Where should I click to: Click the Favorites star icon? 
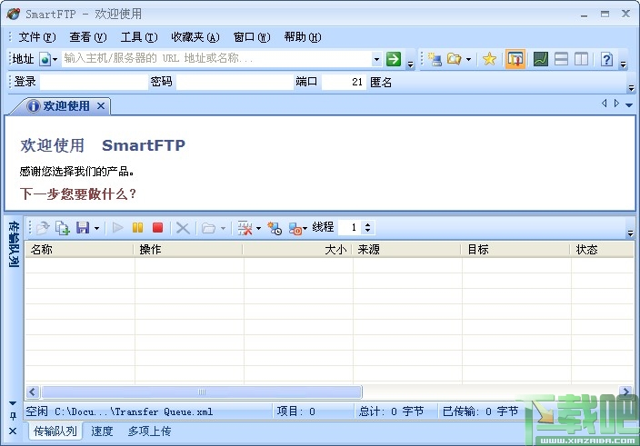(x=489, y=60)
